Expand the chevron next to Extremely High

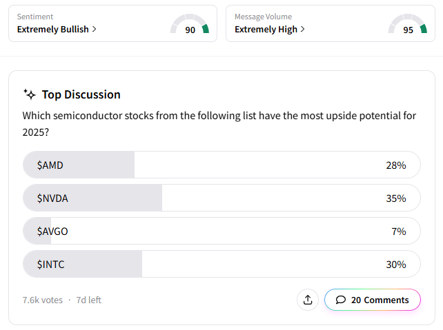tap(302, 30)
